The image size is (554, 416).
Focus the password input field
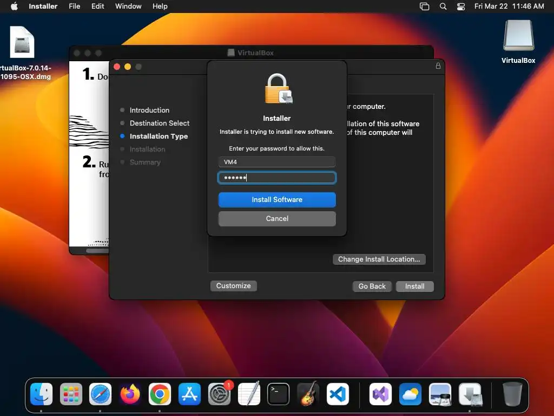tap(277, 178)
